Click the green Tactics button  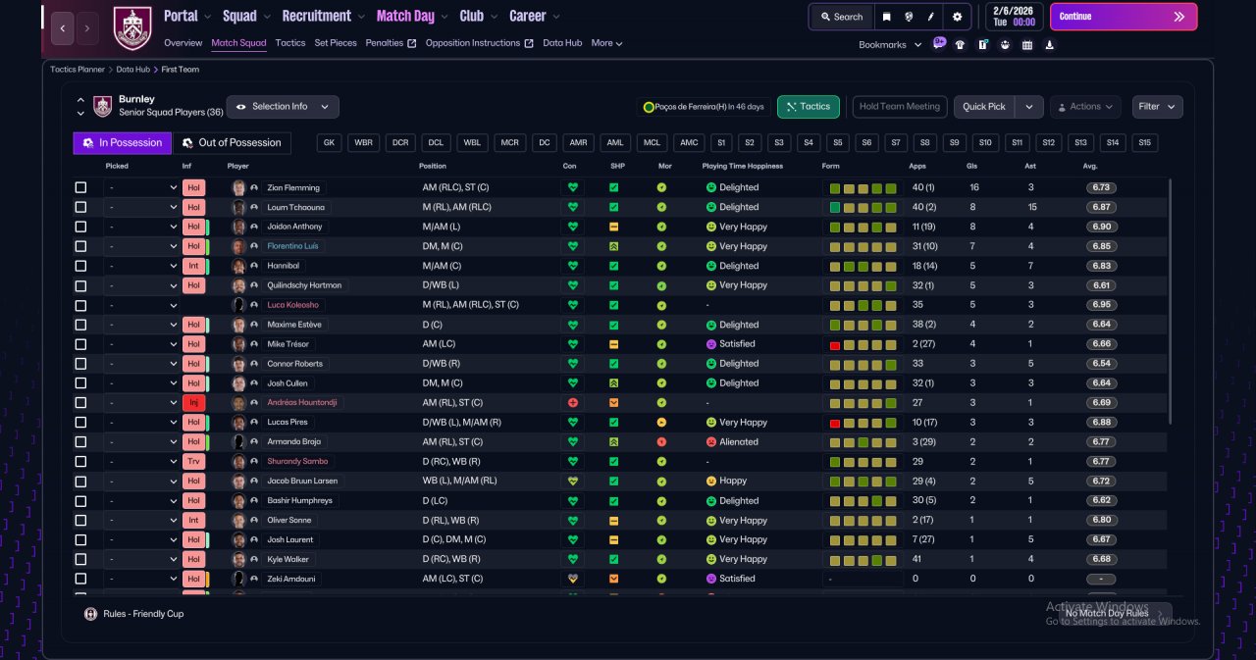[808, 107]
